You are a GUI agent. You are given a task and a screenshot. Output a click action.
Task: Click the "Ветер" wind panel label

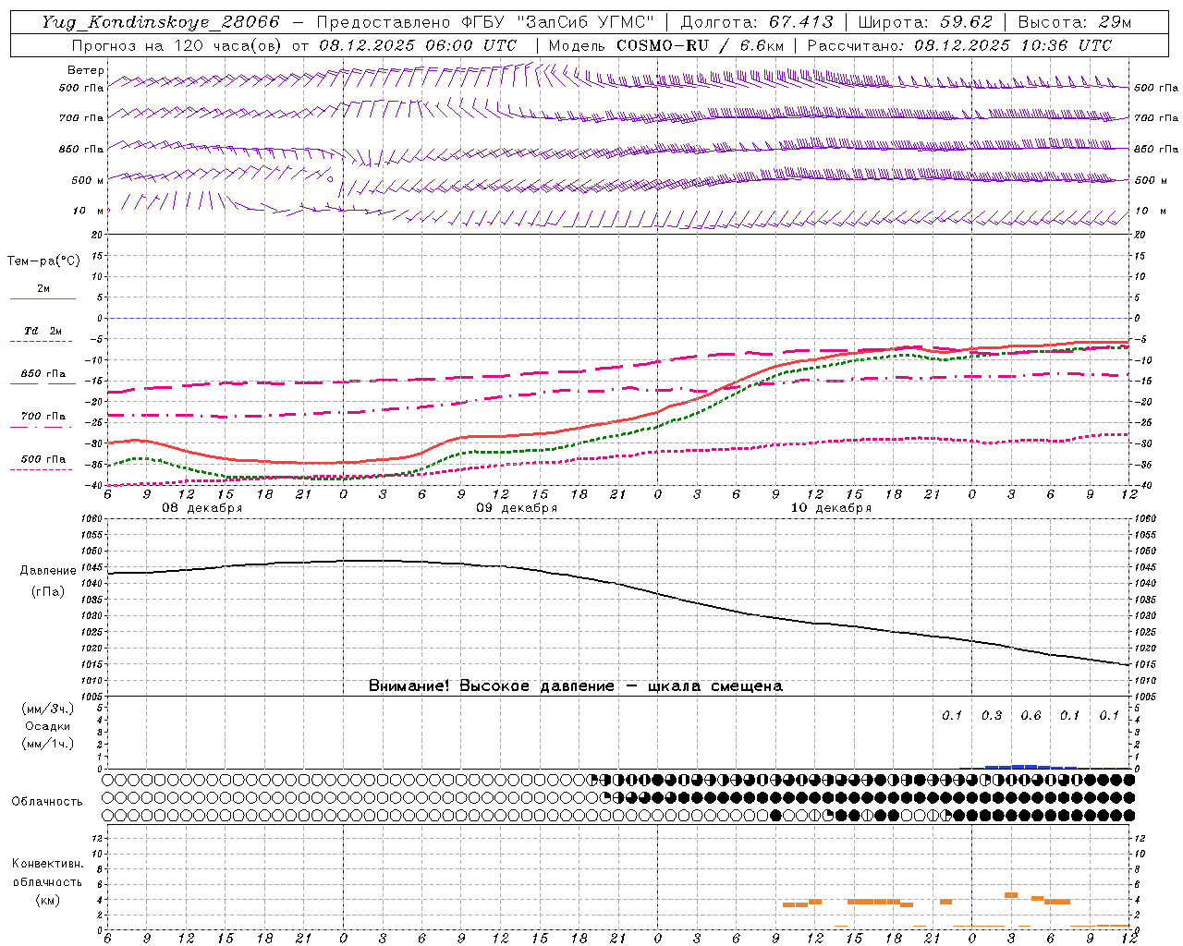pyautogui.click(x=86, y=70)
